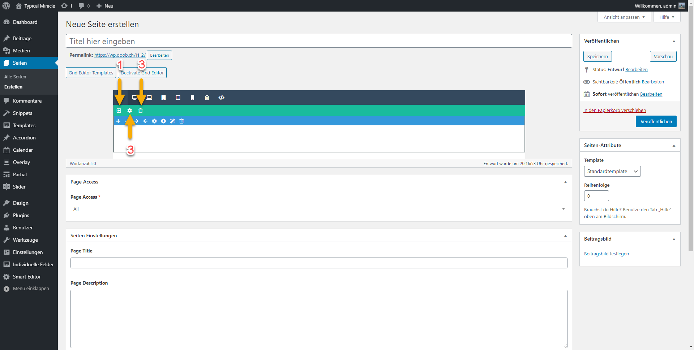The image size is (694, 350).
Task: Open the permalink URL wp.doob.ch/11-2
Action: click(x=120, y=55)
